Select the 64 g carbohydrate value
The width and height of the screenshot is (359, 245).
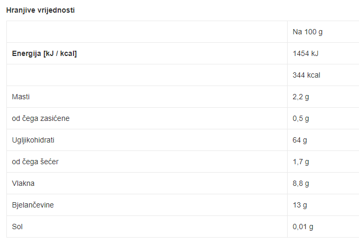click(x=300, y=140)
